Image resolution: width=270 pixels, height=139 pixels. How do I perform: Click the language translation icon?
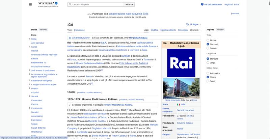188,24
